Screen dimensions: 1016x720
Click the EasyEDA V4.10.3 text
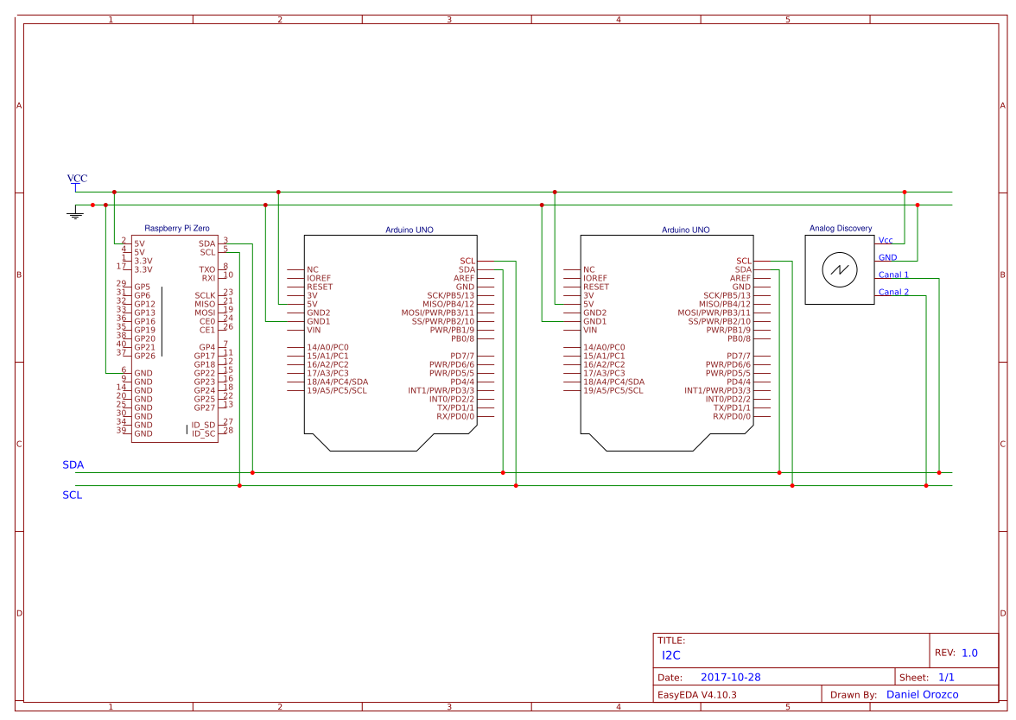(696, 693)
